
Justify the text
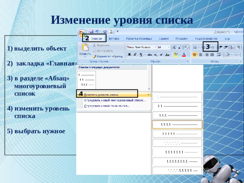coord(212,55)
